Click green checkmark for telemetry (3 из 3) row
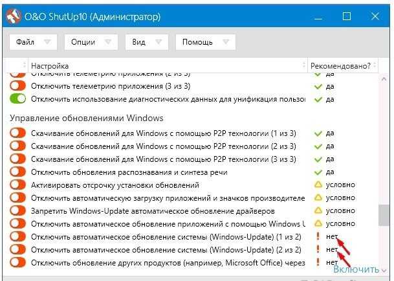Screen dimensions: 394x281 pyautogui.click(x=318, y=87)
